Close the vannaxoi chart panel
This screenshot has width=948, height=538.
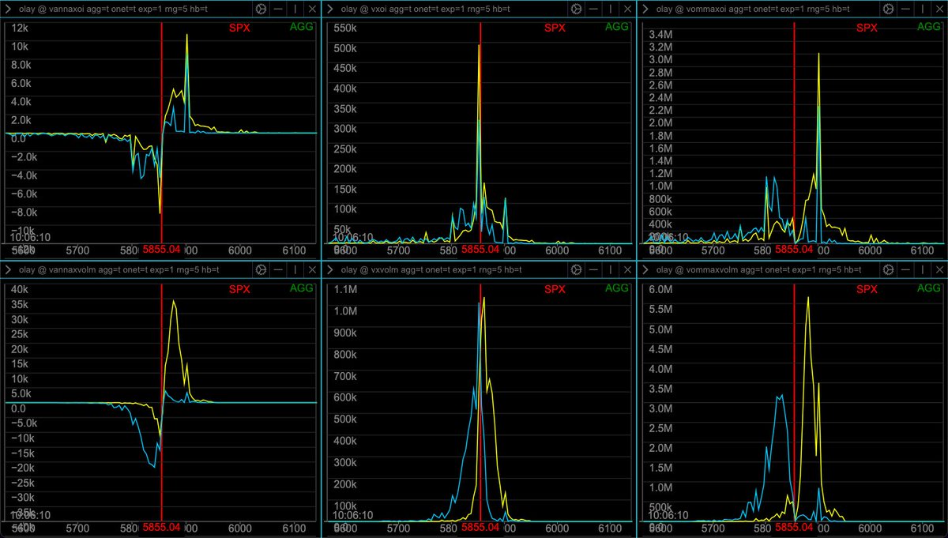tap(311, 9)
